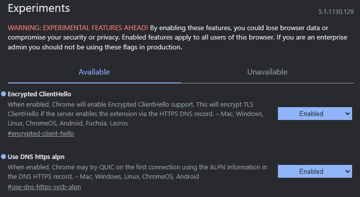Screen dimensions: 360x197
Task: Click the chevron arrow on Use DNS alpn dropdown
Action: click(x=347, y=171)
